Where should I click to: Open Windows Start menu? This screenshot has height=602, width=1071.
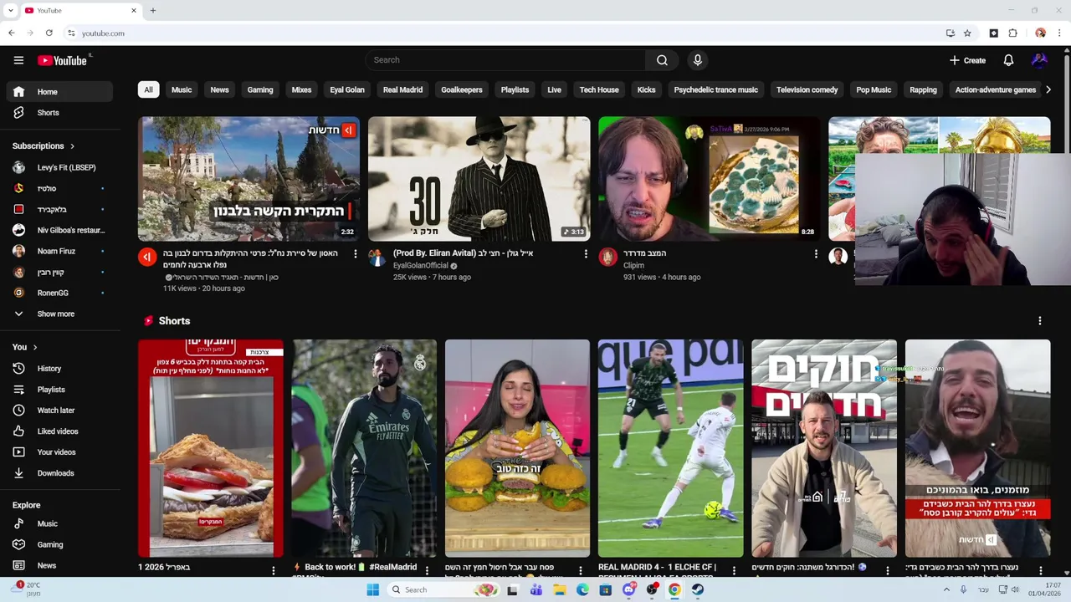tap(373, 589)
